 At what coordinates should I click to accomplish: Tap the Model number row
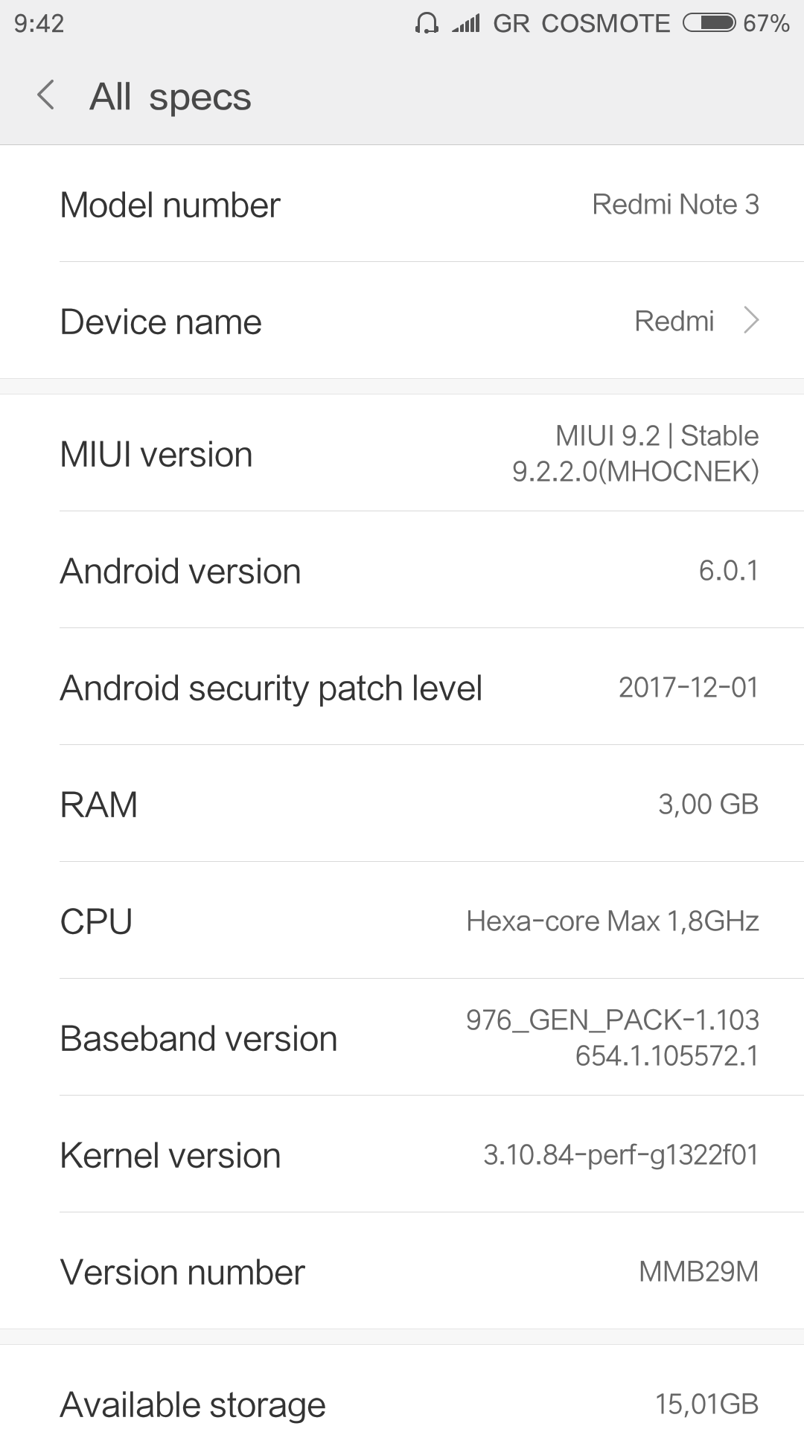[x=402, y=204]
